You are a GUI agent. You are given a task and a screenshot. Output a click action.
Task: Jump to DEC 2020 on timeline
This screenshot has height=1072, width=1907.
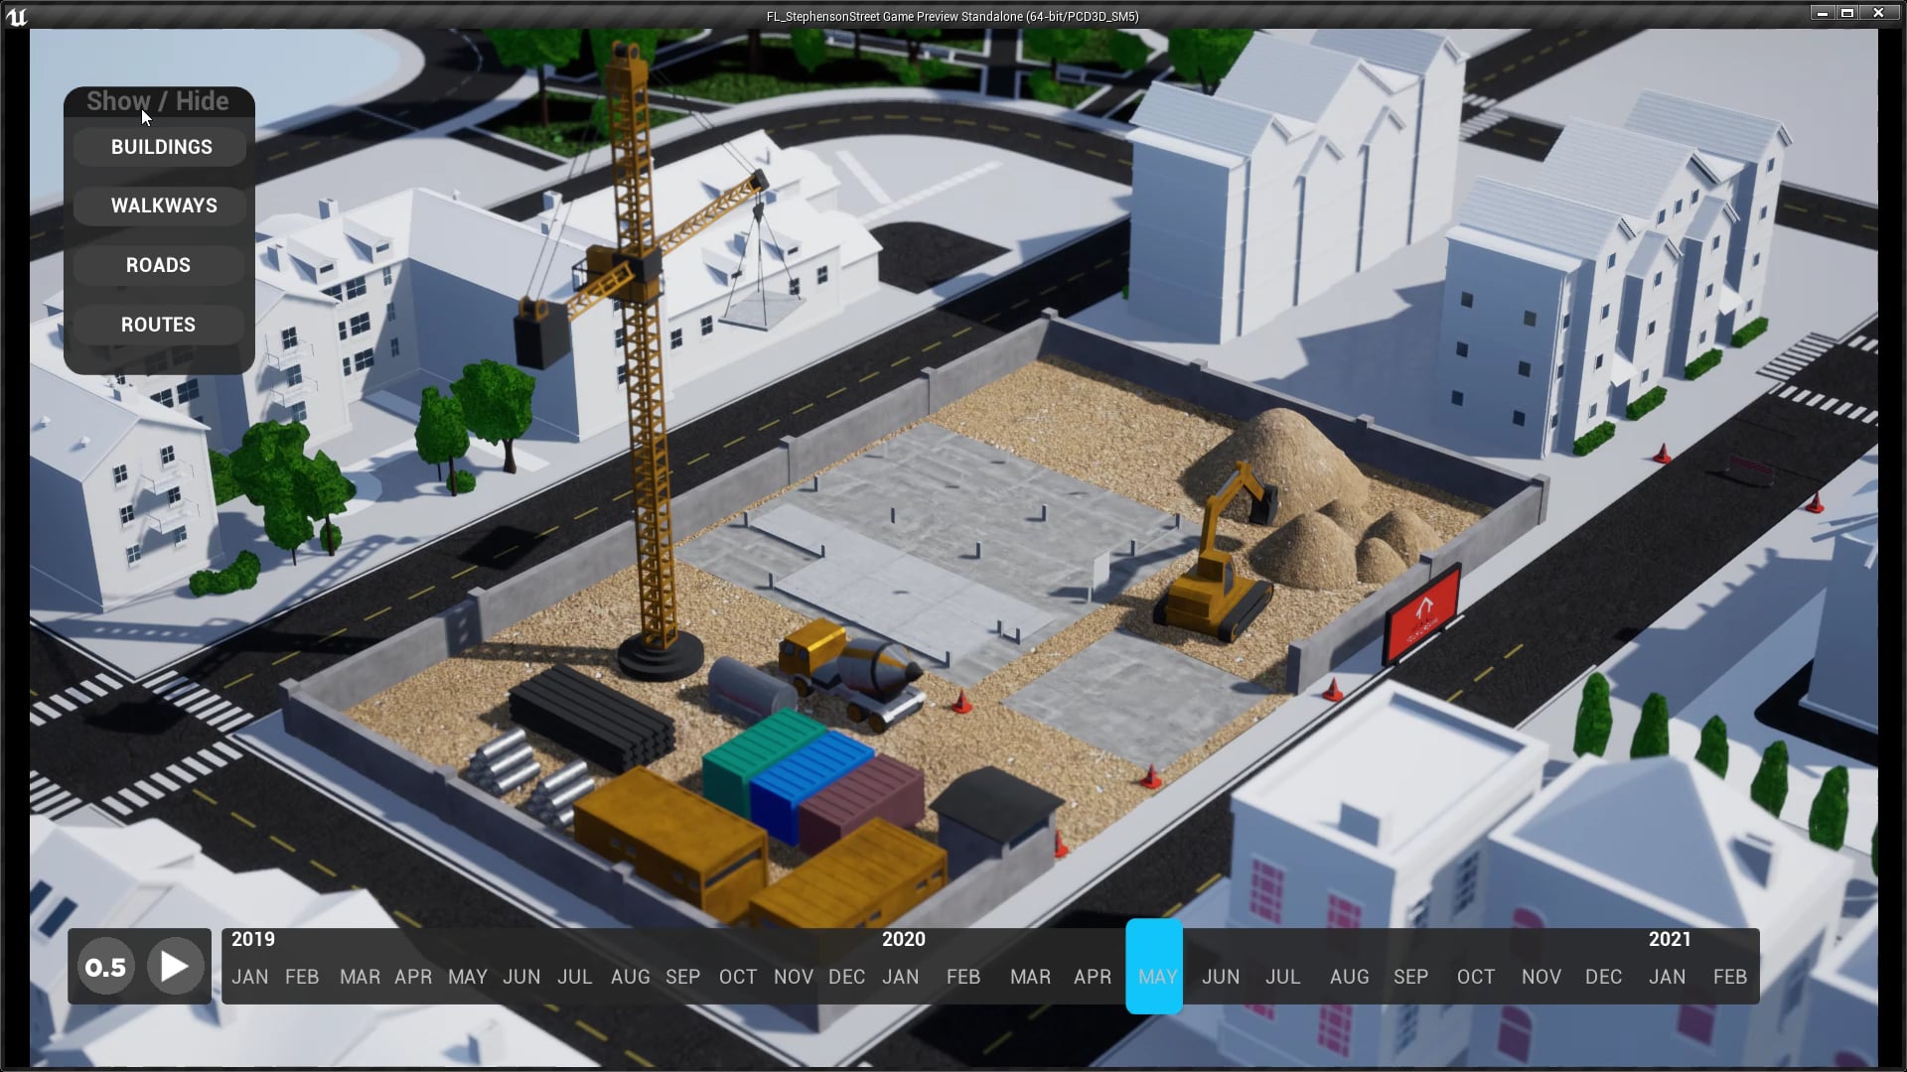point(1604,977)
